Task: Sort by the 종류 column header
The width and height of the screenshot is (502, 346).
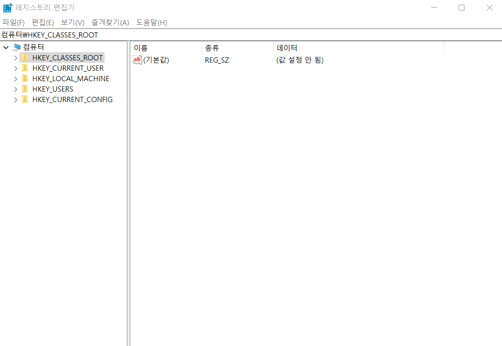Action: click(x=238, y=48)
